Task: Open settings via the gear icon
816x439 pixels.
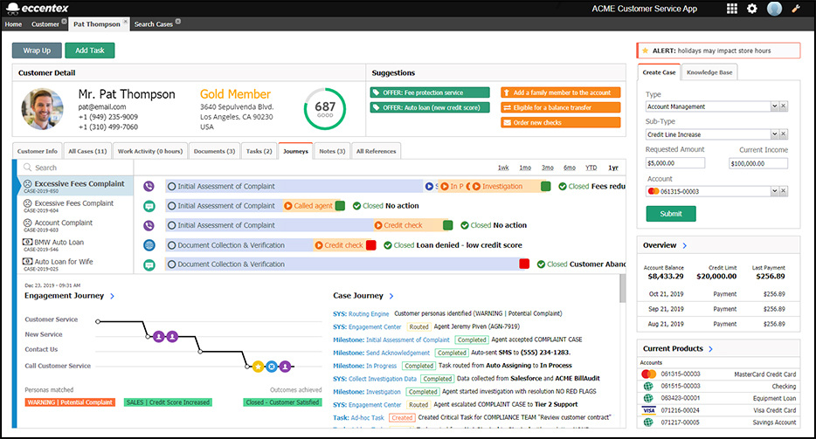Action: coord(752,9)
